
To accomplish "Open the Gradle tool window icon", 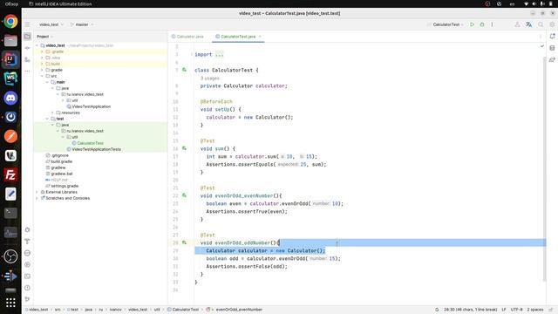I will [x=552, y=60].
